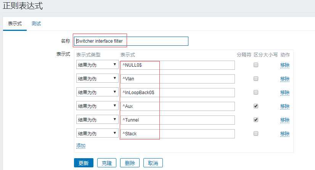Click the 克隆 clone button
This screenshot has height=170, width=315.
coord(107,163)
